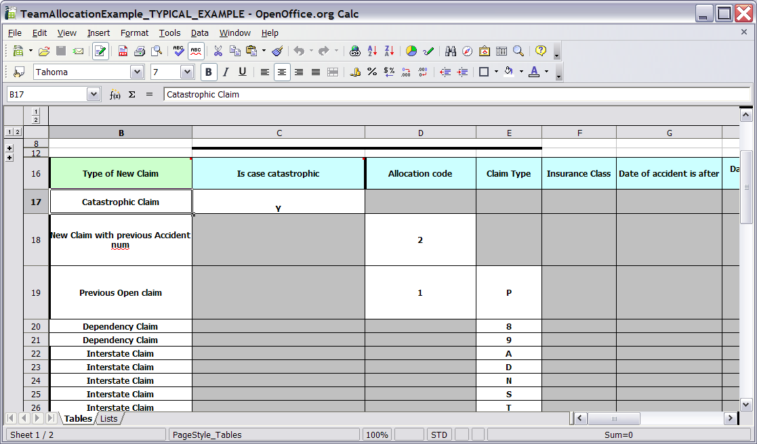Toggle Bold formatting
757x444 pixels.
[x=209, y=72]
